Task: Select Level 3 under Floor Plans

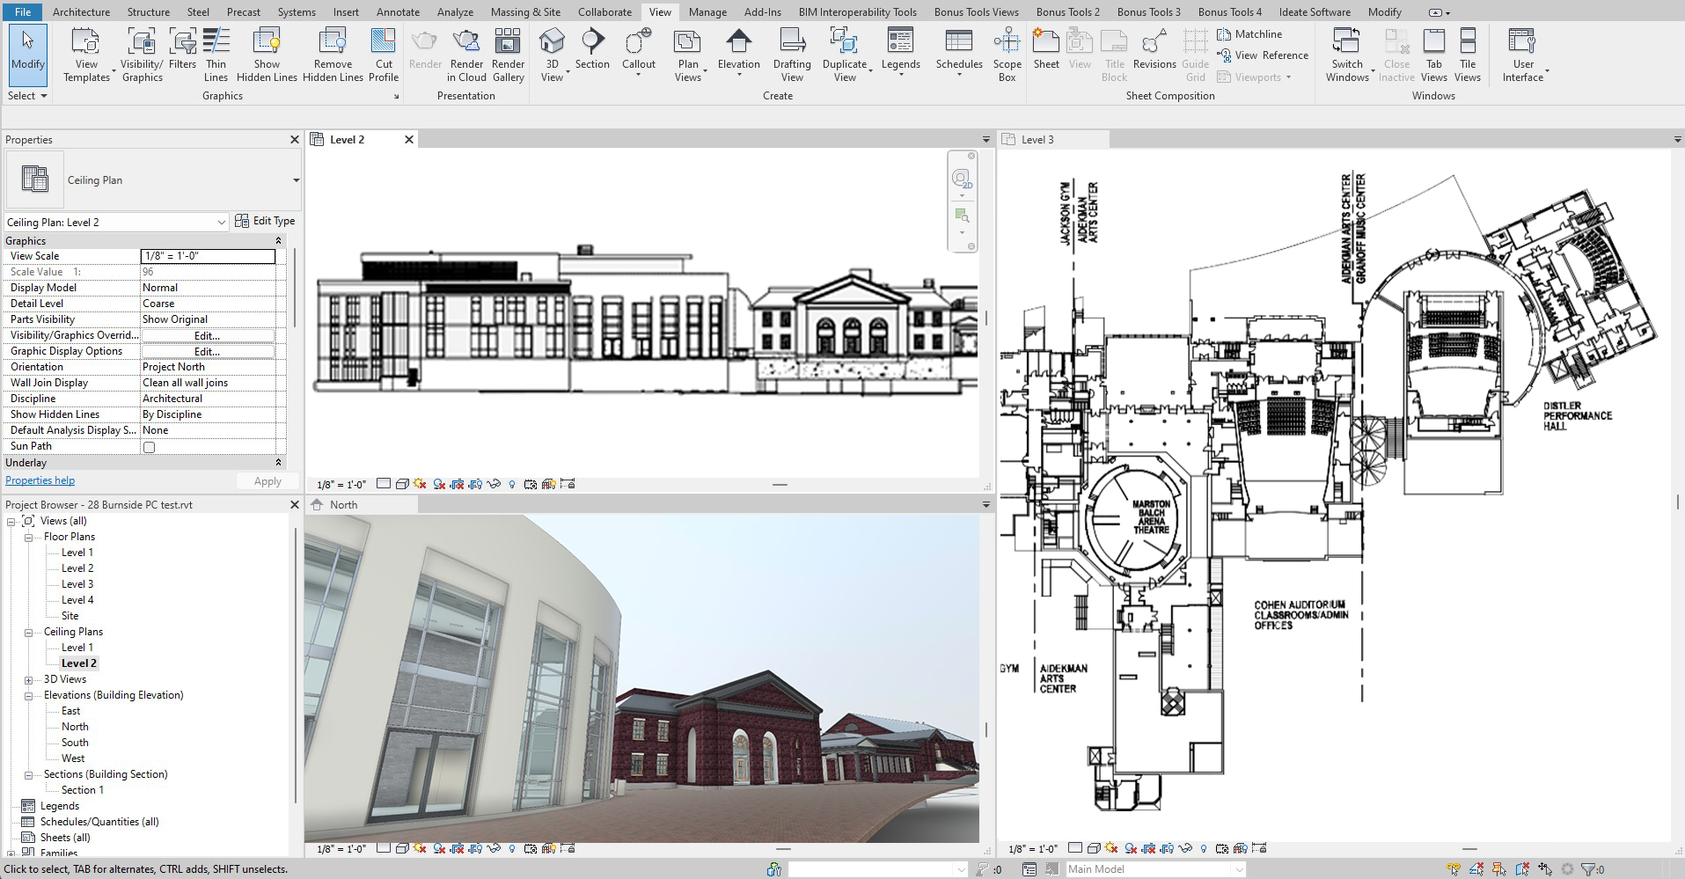Action: (x=77, y=584)
